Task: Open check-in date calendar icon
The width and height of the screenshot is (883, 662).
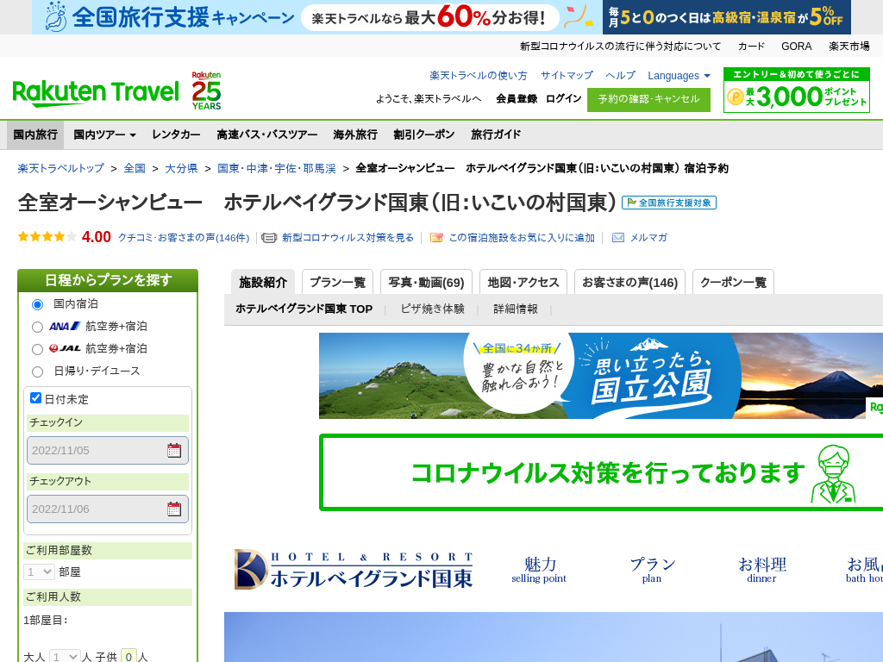Action: (174, 450)
